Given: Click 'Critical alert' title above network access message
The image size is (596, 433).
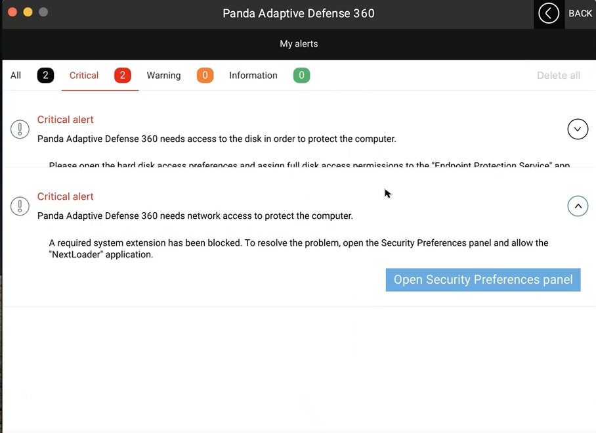Looking at the screenshot, I should (66, 196).
